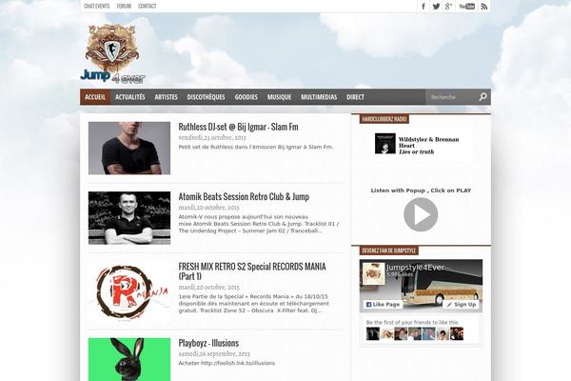
Task: Open the Ruthless DJ-set article title
Action: [238, 127]
